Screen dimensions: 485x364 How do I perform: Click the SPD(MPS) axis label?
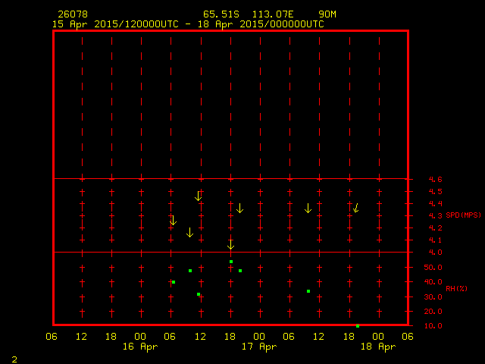click(464, 215)
